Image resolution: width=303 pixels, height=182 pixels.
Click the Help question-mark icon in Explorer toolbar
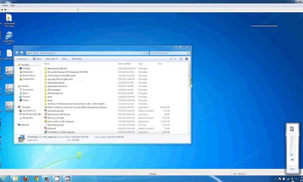pyautogui.click(x=186, y=59)
